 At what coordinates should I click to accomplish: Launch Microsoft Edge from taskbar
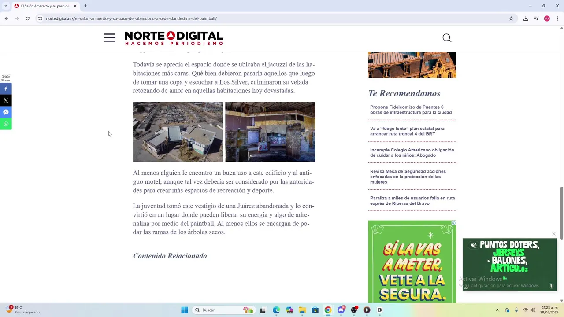pos(276,310)
